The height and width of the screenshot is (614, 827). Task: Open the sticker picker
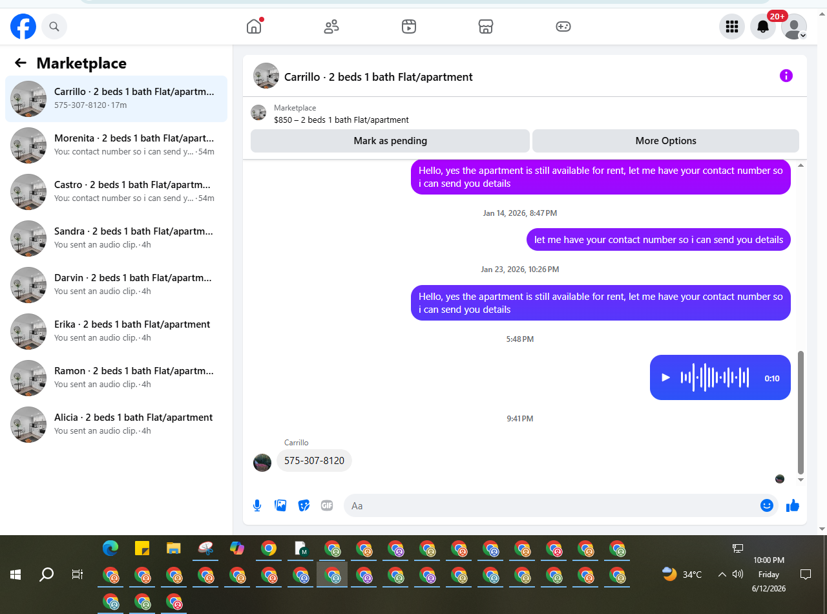click(x=304, y=505)
